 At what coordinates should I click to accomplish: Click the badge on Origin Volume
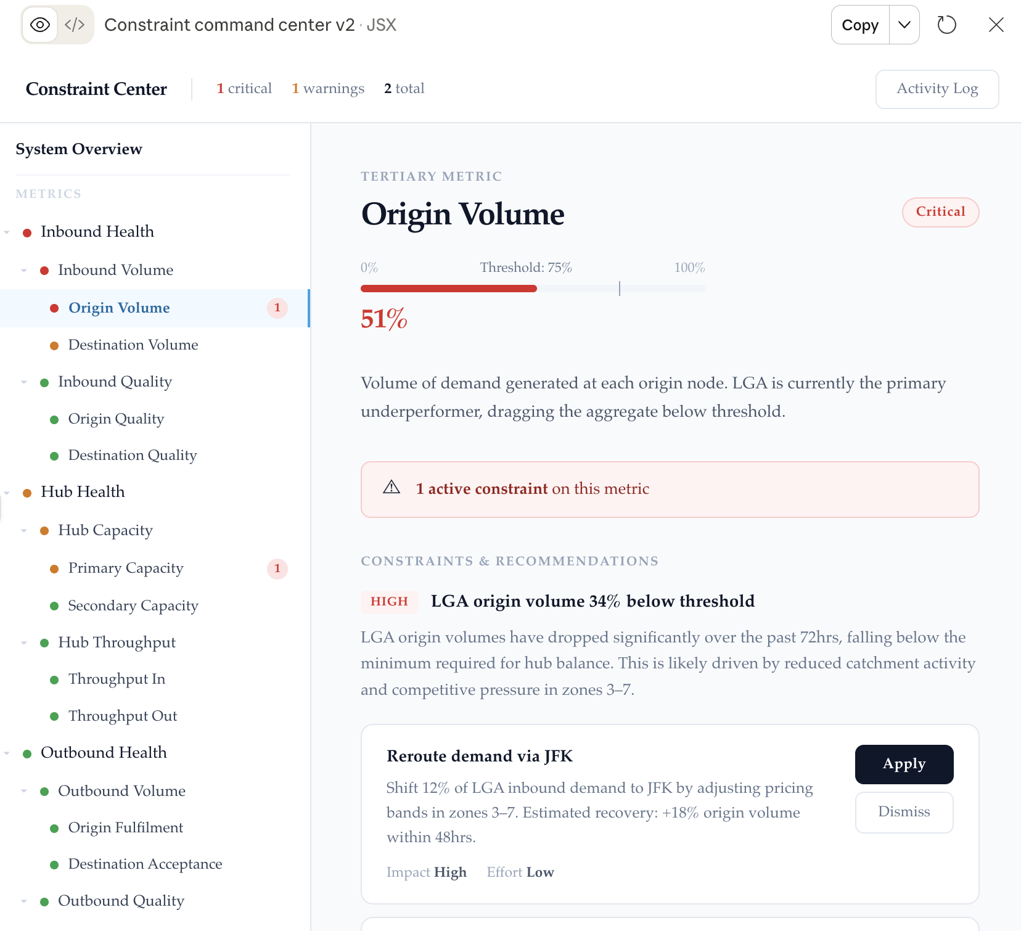pos(277,308)
